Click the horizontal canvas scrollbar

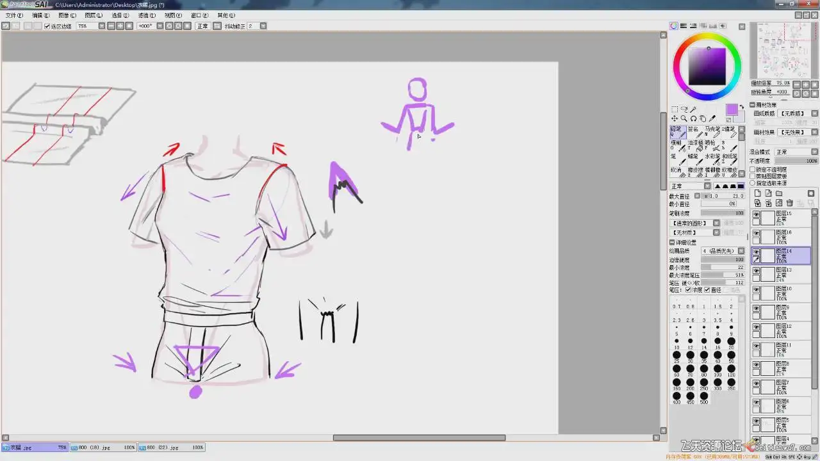pos(419,438)
